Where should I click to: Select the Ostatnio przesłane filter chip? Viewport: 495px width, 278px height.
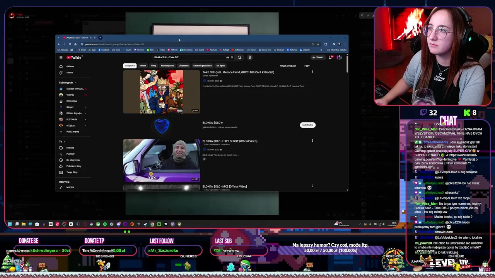203,66
